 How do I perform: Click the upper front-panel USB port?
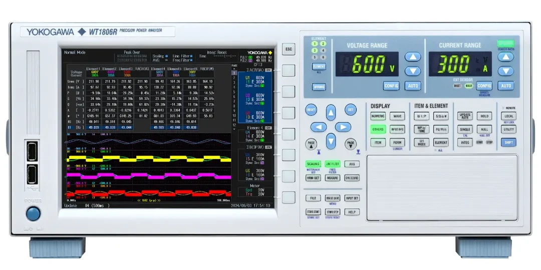pyautogui.click(x=33, y=151)
